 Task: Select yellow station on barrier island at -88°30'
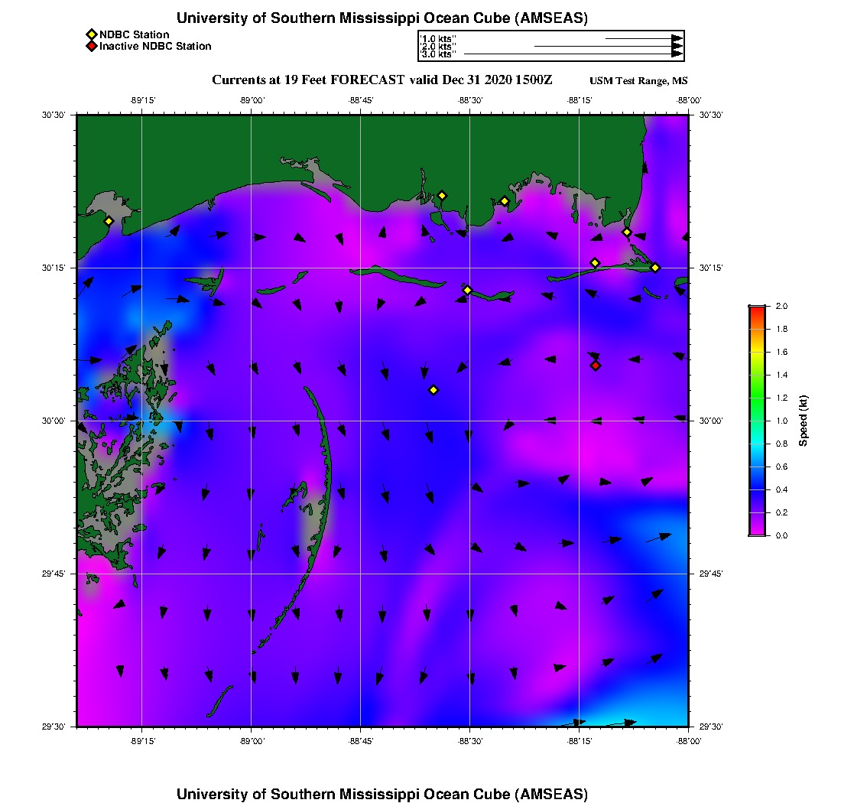(467, 290)
